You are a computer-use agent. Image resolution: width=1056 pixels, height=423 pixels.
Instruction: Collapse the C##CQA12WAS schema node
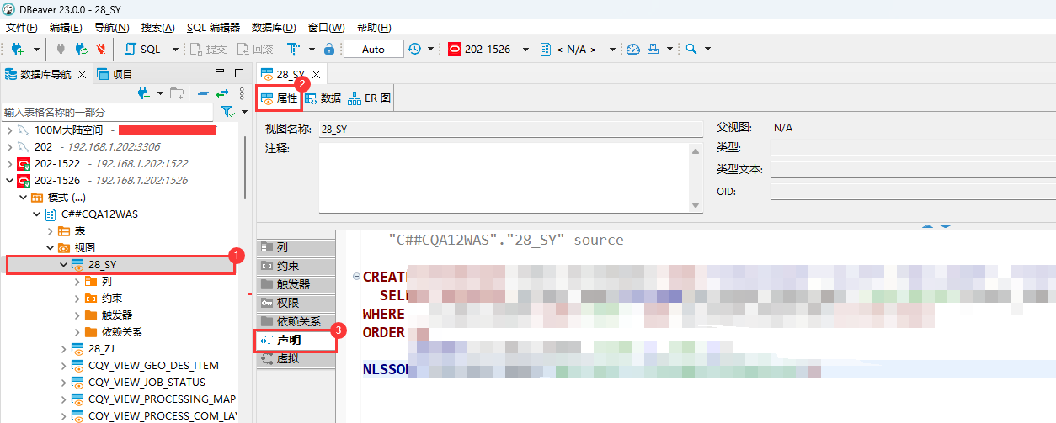pyautogui.click(x=36, y=214)
